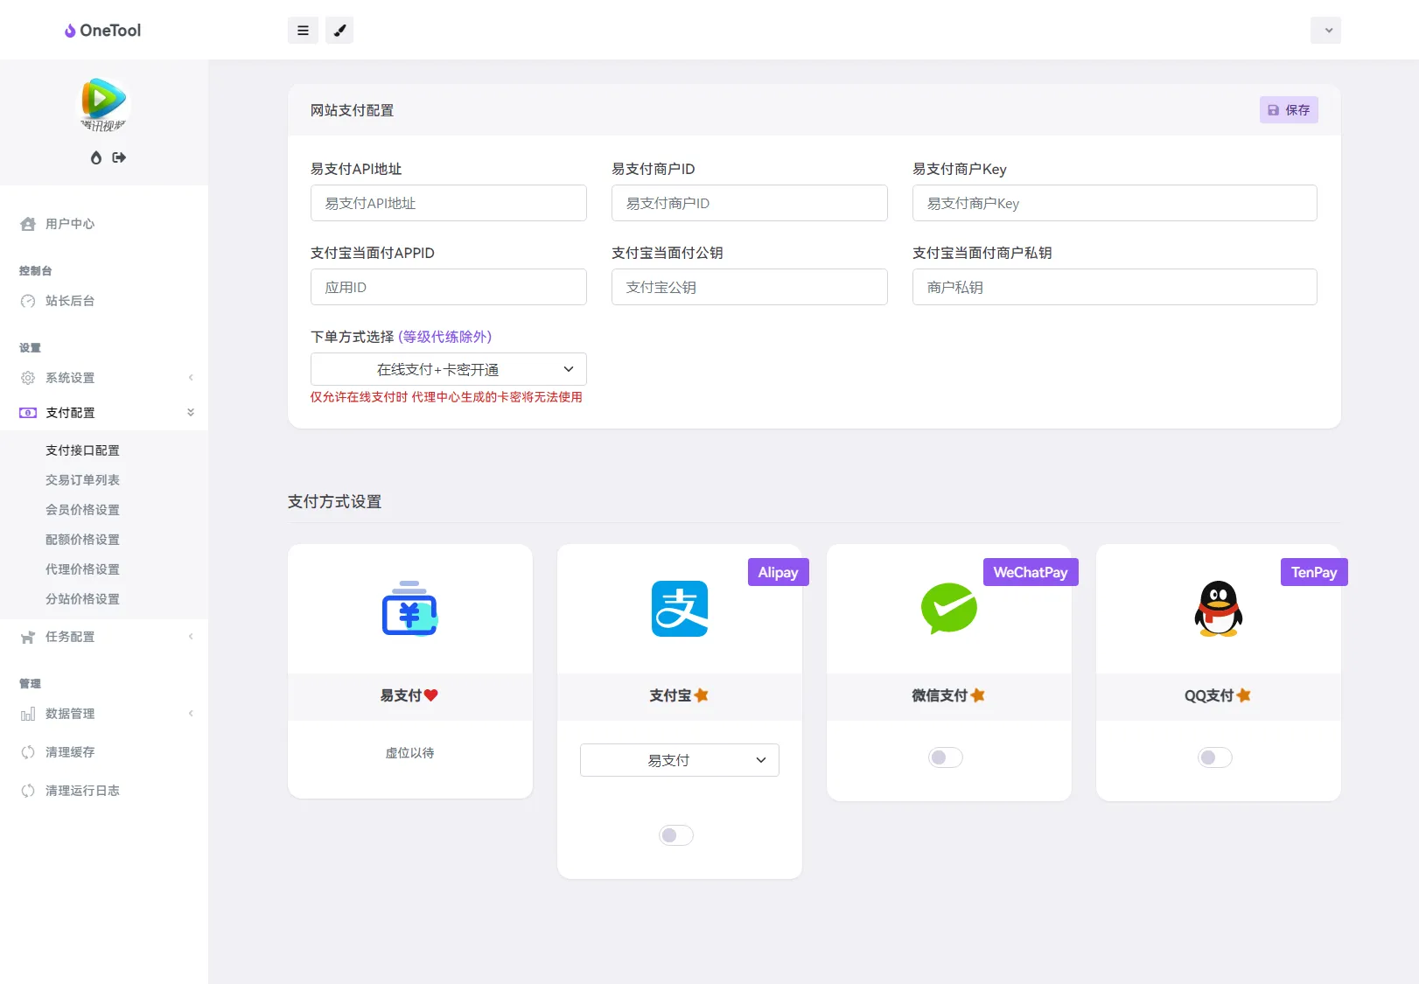Switch to 交易订单列表 in the sidebar

[x=82, y=479]
